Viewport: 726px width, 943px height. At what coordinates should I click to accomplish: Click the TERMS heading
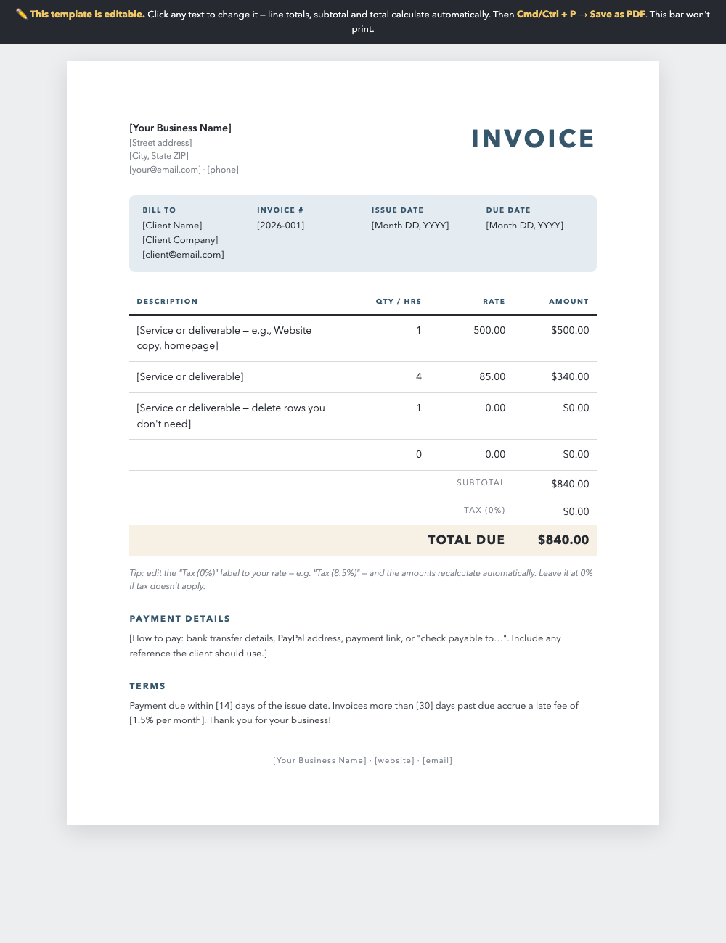(x=147, y=686)
